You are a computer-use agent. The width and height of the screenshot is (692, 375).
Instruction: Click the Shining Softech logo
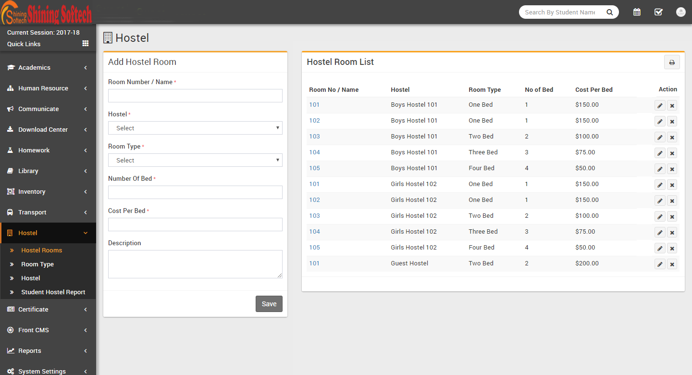click(47, 13)
